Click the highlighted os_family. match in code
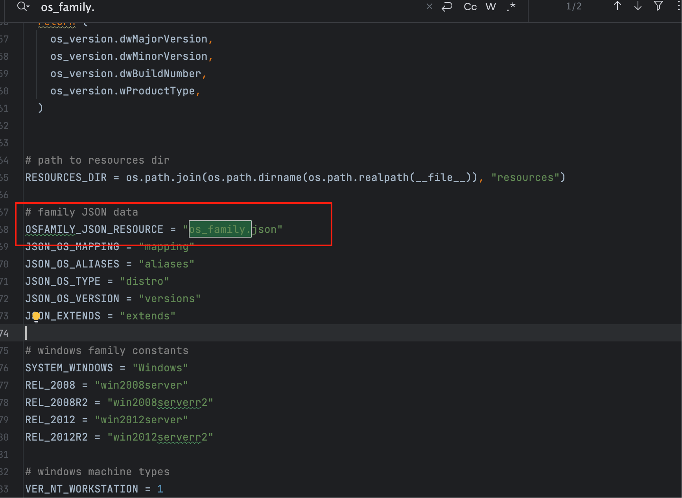Image resolution: width=682 pixels, height=498 pixels. click(220, 229)
